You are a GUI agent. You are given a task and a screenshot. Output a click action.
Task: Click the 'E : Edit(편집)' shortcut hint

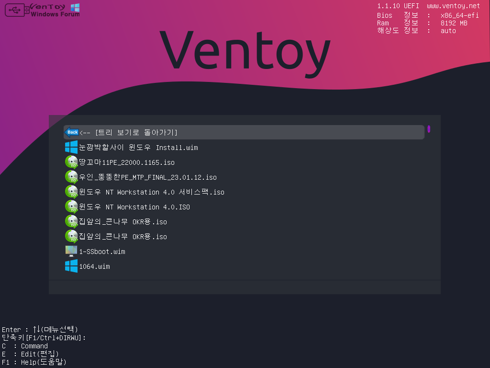[x=30, y=354]
